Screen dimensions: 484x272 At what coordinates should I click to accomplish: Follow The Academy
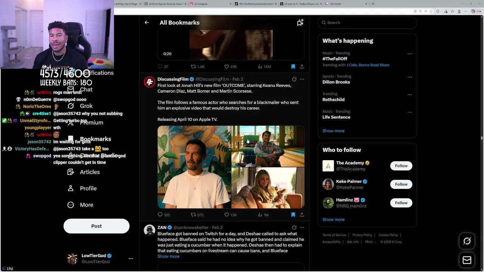click(x=401, y=166)
